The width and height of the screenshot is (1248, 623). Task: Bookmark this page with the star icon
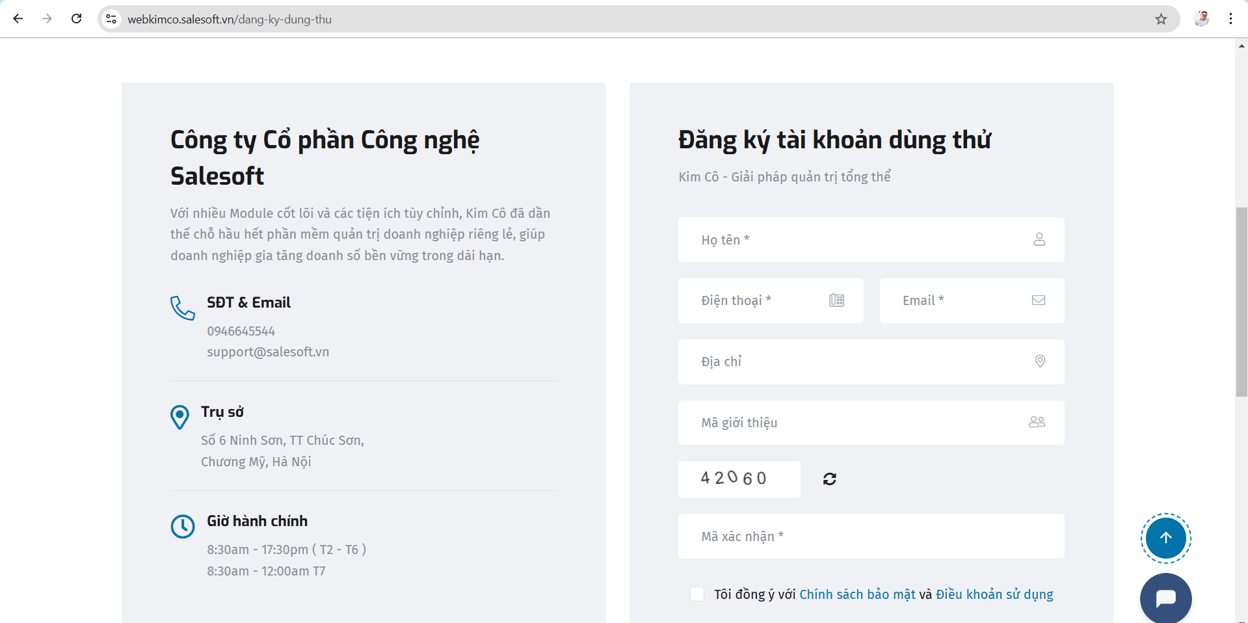(1161, 19)
